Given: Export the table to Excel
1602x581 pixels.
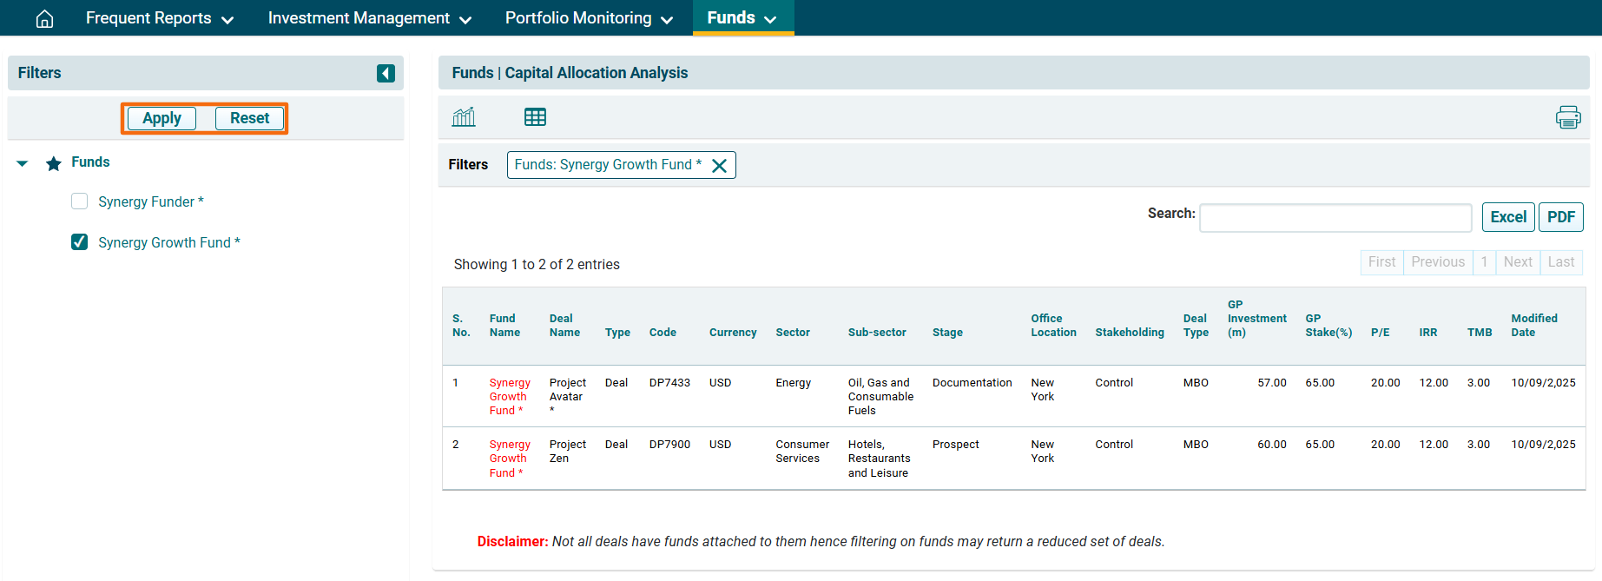Looking at the screenshot, I should tap(1507, 217).
